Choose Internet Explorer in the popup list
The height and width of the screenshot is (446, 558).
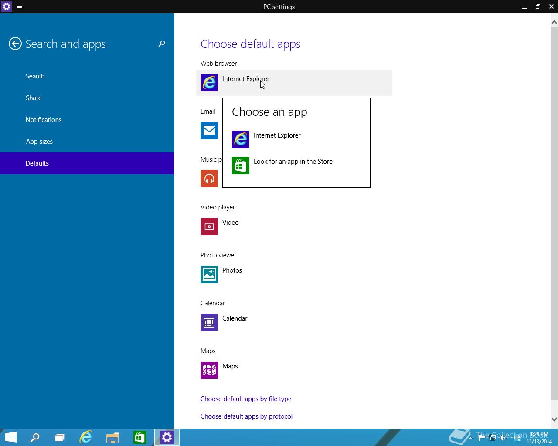coord(296,139)
